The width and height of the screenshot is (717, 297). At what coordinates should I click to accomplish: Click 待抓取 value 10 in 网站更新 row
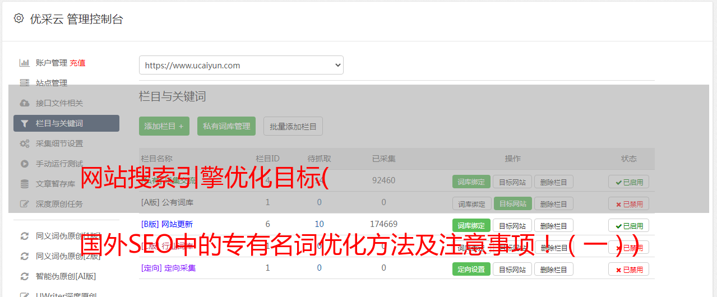(319, 224)
